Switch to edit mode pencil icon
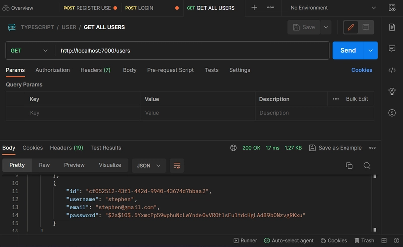This screenshot has height=247, width=403. [351, 27]
